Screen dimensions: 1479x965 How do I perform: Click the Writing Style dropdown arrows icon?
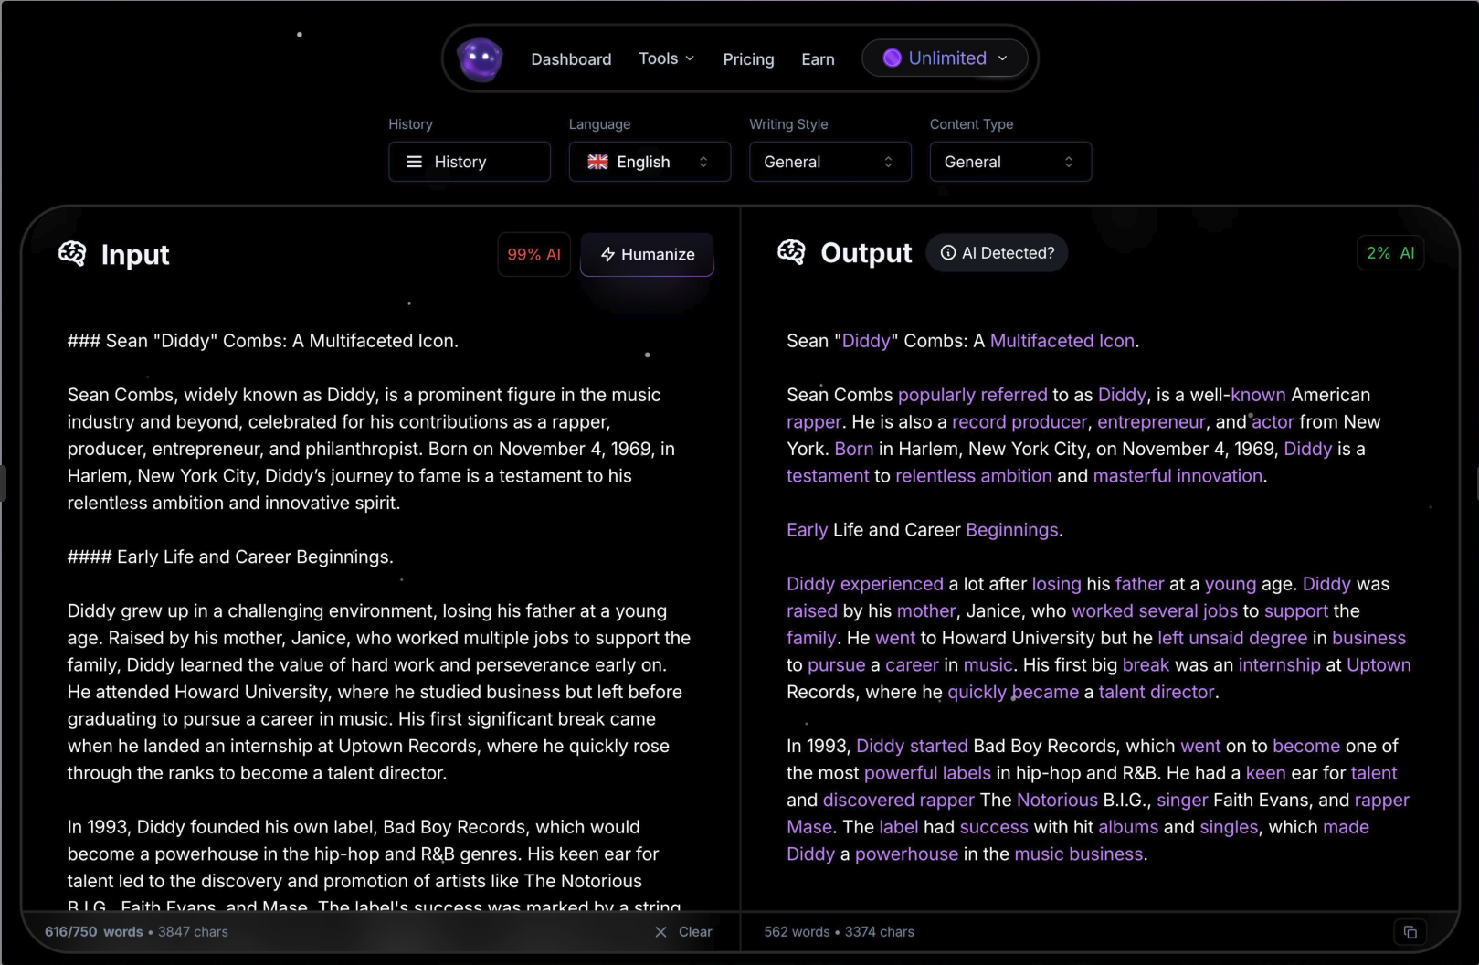pos(888,162)
